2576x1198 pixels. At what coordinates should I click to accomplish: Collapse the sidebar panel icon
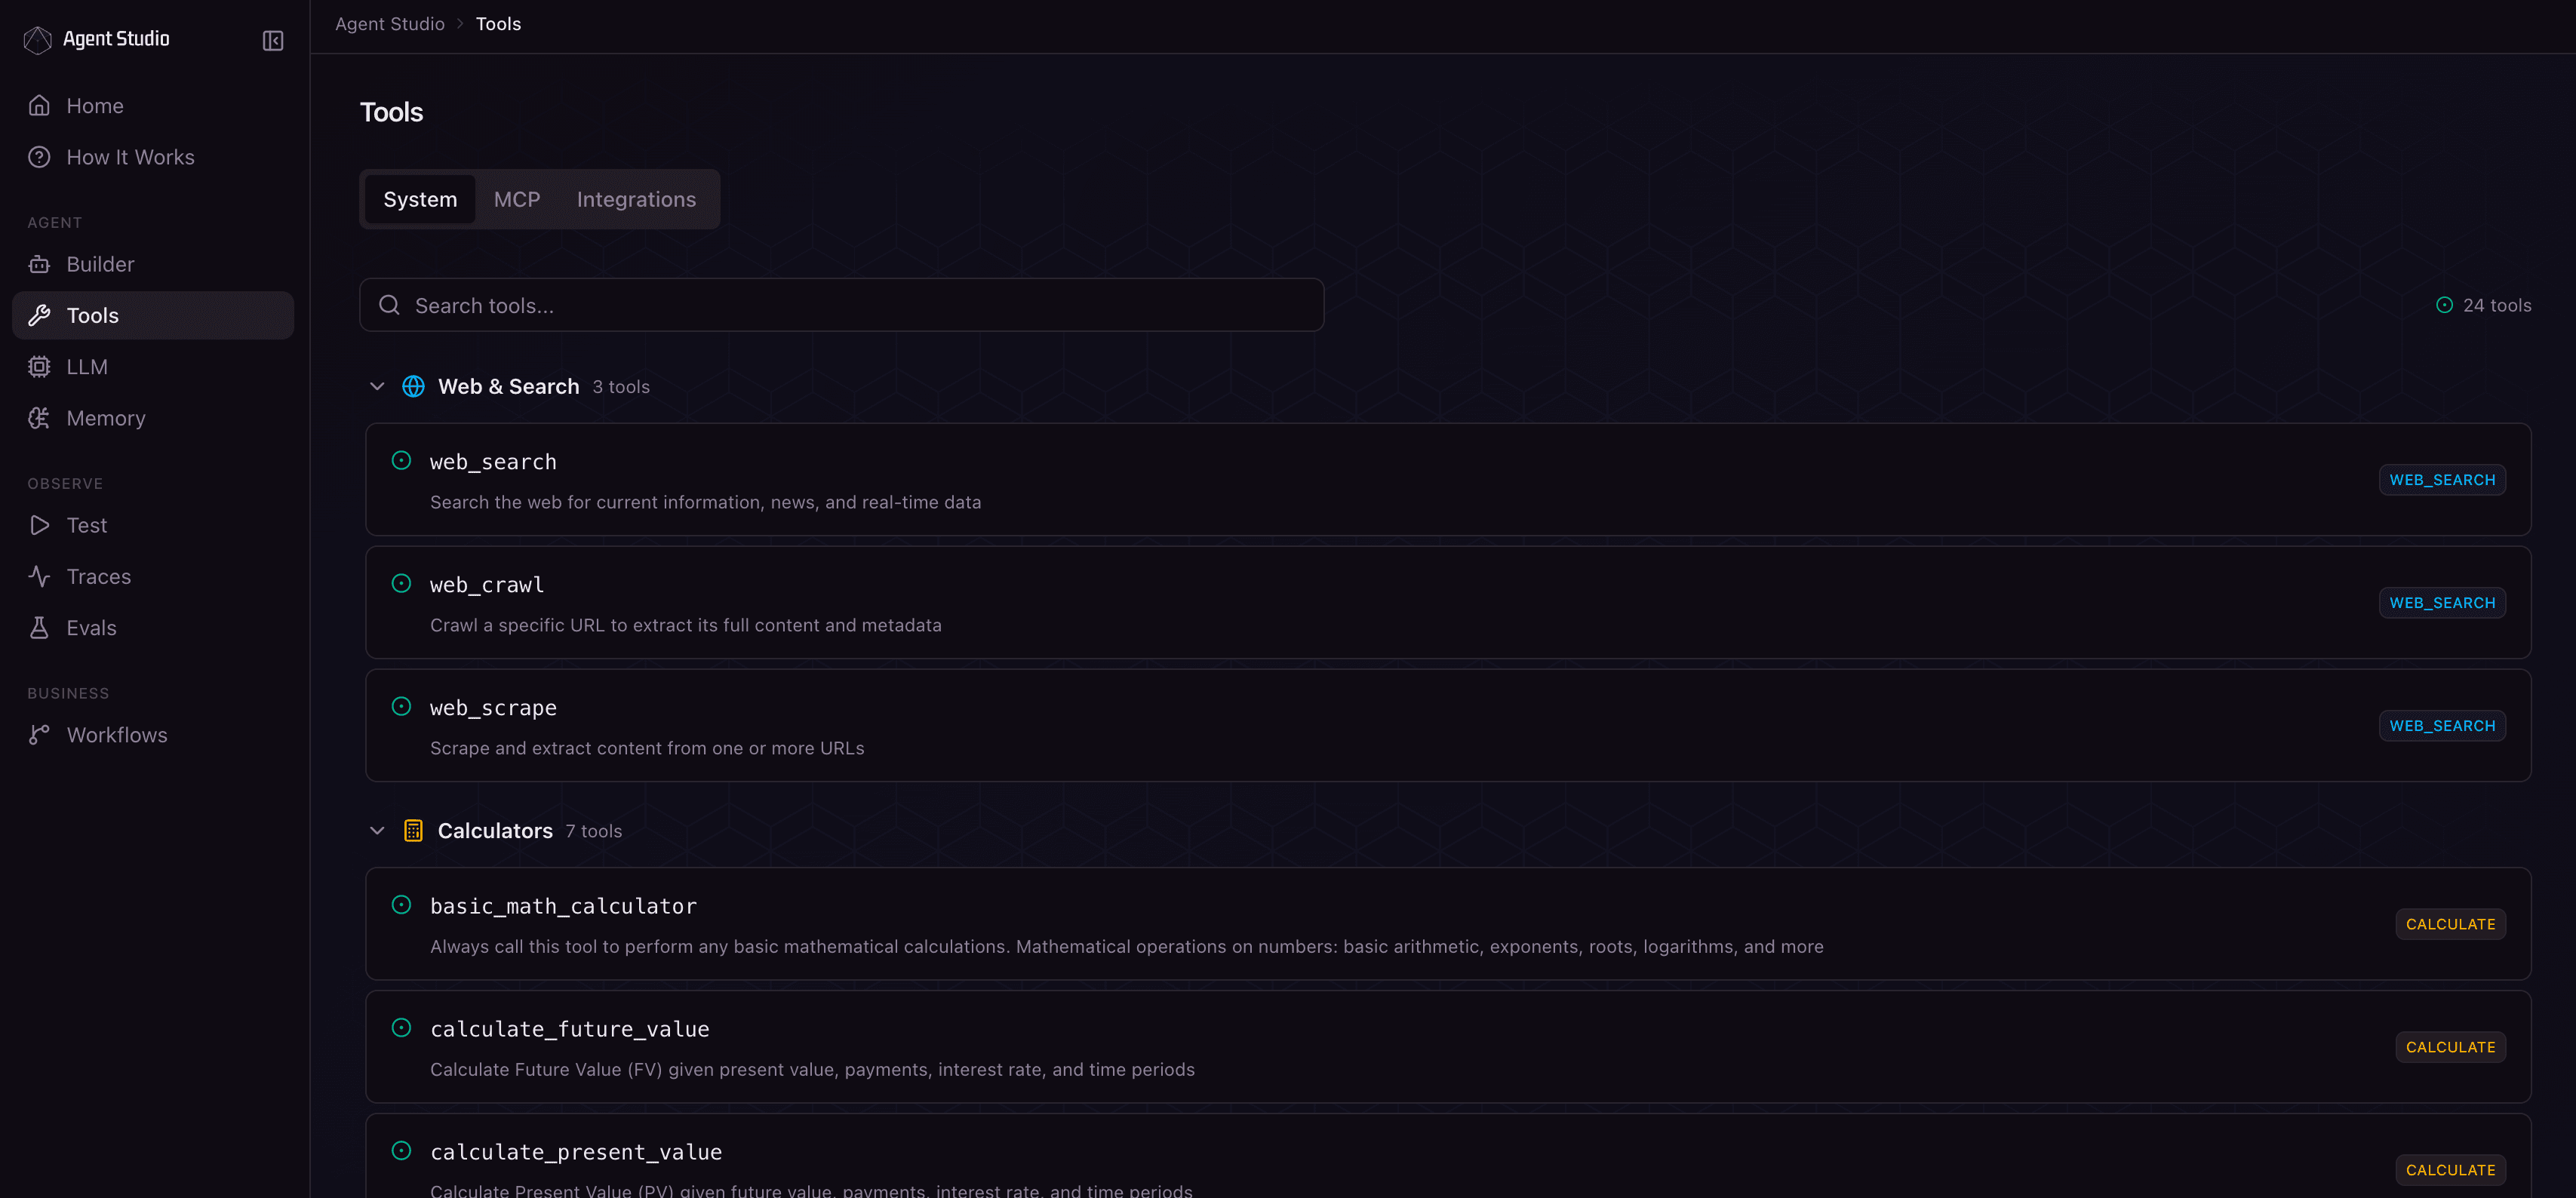click(273, 40)
